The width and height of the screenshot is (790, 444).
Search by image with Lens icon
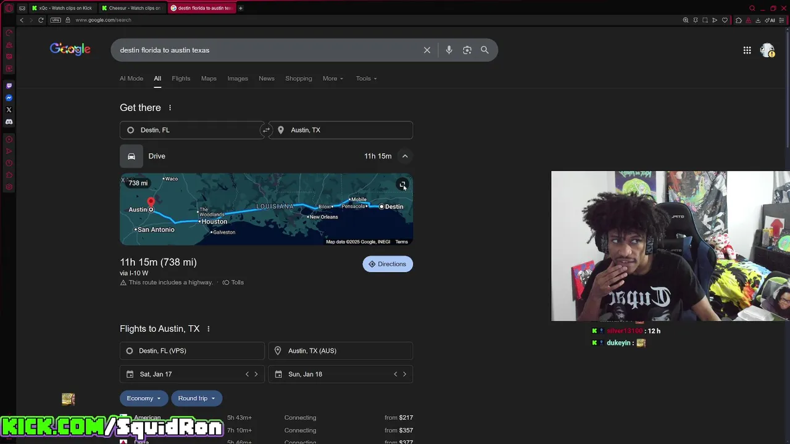click(467, 50)
